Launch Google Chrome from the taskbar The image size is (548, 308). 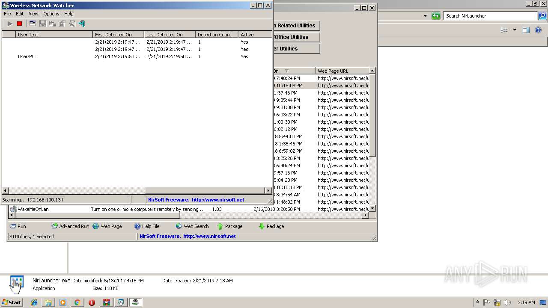(77, 302)
